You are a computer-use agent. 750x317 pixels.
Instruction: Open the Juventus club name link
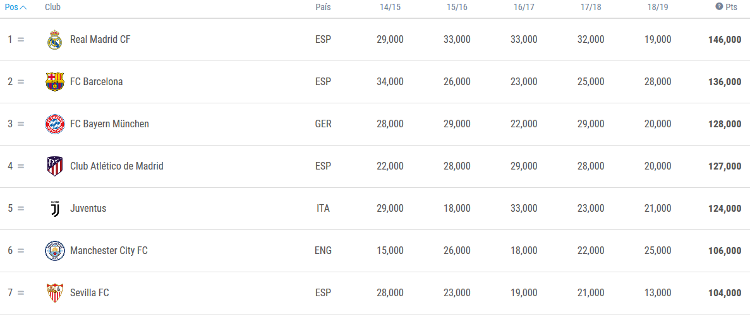[88, 209]
